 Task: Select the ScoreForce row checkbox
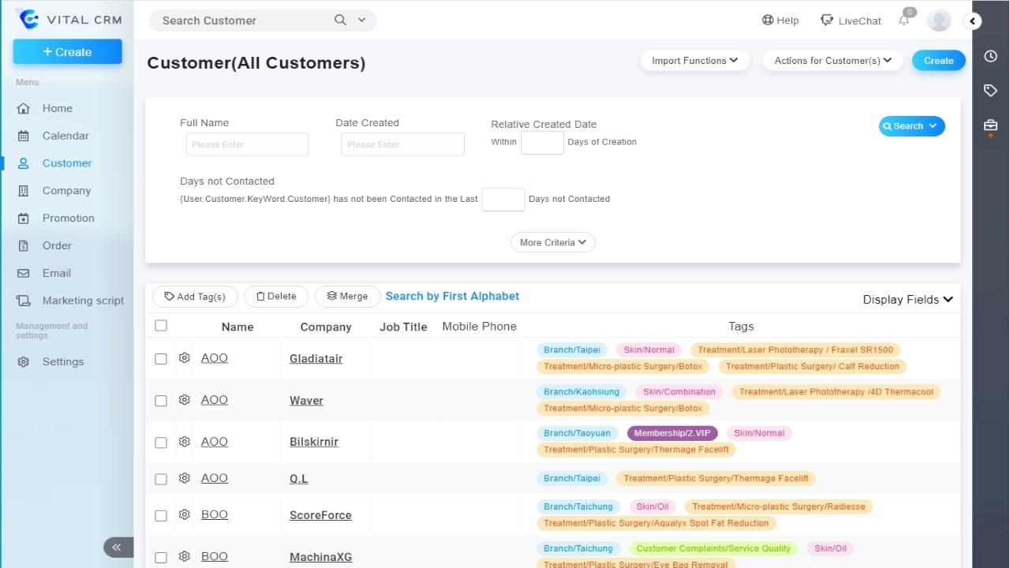(x=161, y=516)
